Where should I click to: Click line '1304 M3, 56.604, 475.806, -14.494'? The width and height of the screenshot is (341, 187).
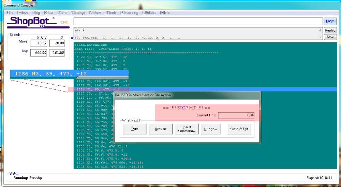click(110, 163)
